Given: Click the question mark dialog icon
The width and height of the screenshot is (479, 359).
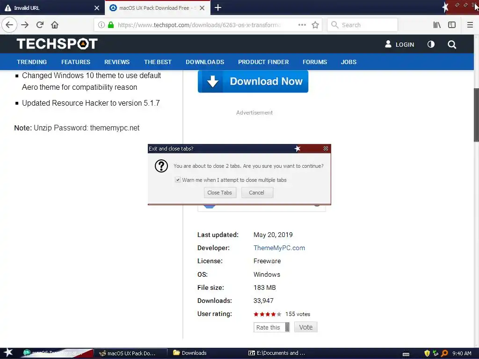Looking at the screenshot, I should pyautogui.click(x=161, y=166).
